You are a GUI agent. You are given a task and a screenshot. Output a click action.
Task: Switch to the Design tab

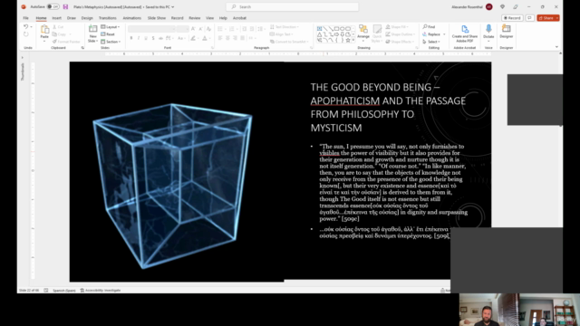pyautogui.click(x=87, y=18)
